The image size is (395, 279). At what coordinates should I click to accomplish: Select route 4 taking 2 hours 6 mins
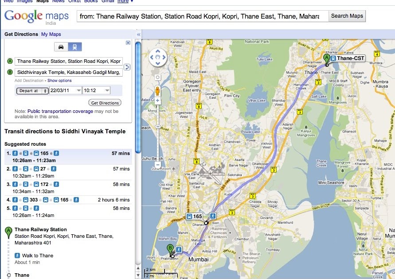pyautogui.click(x=68, y=200)
